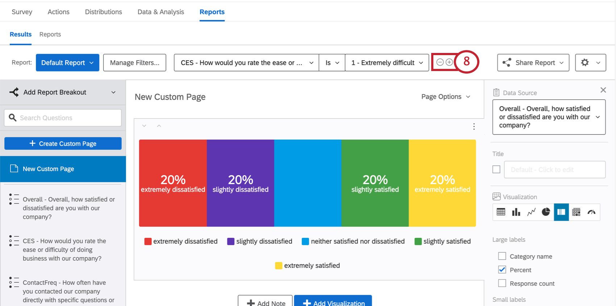This screenshot has height=306, width=616.
Task: Open the Default Report dropdown
Action: click(x=67, y=63)
